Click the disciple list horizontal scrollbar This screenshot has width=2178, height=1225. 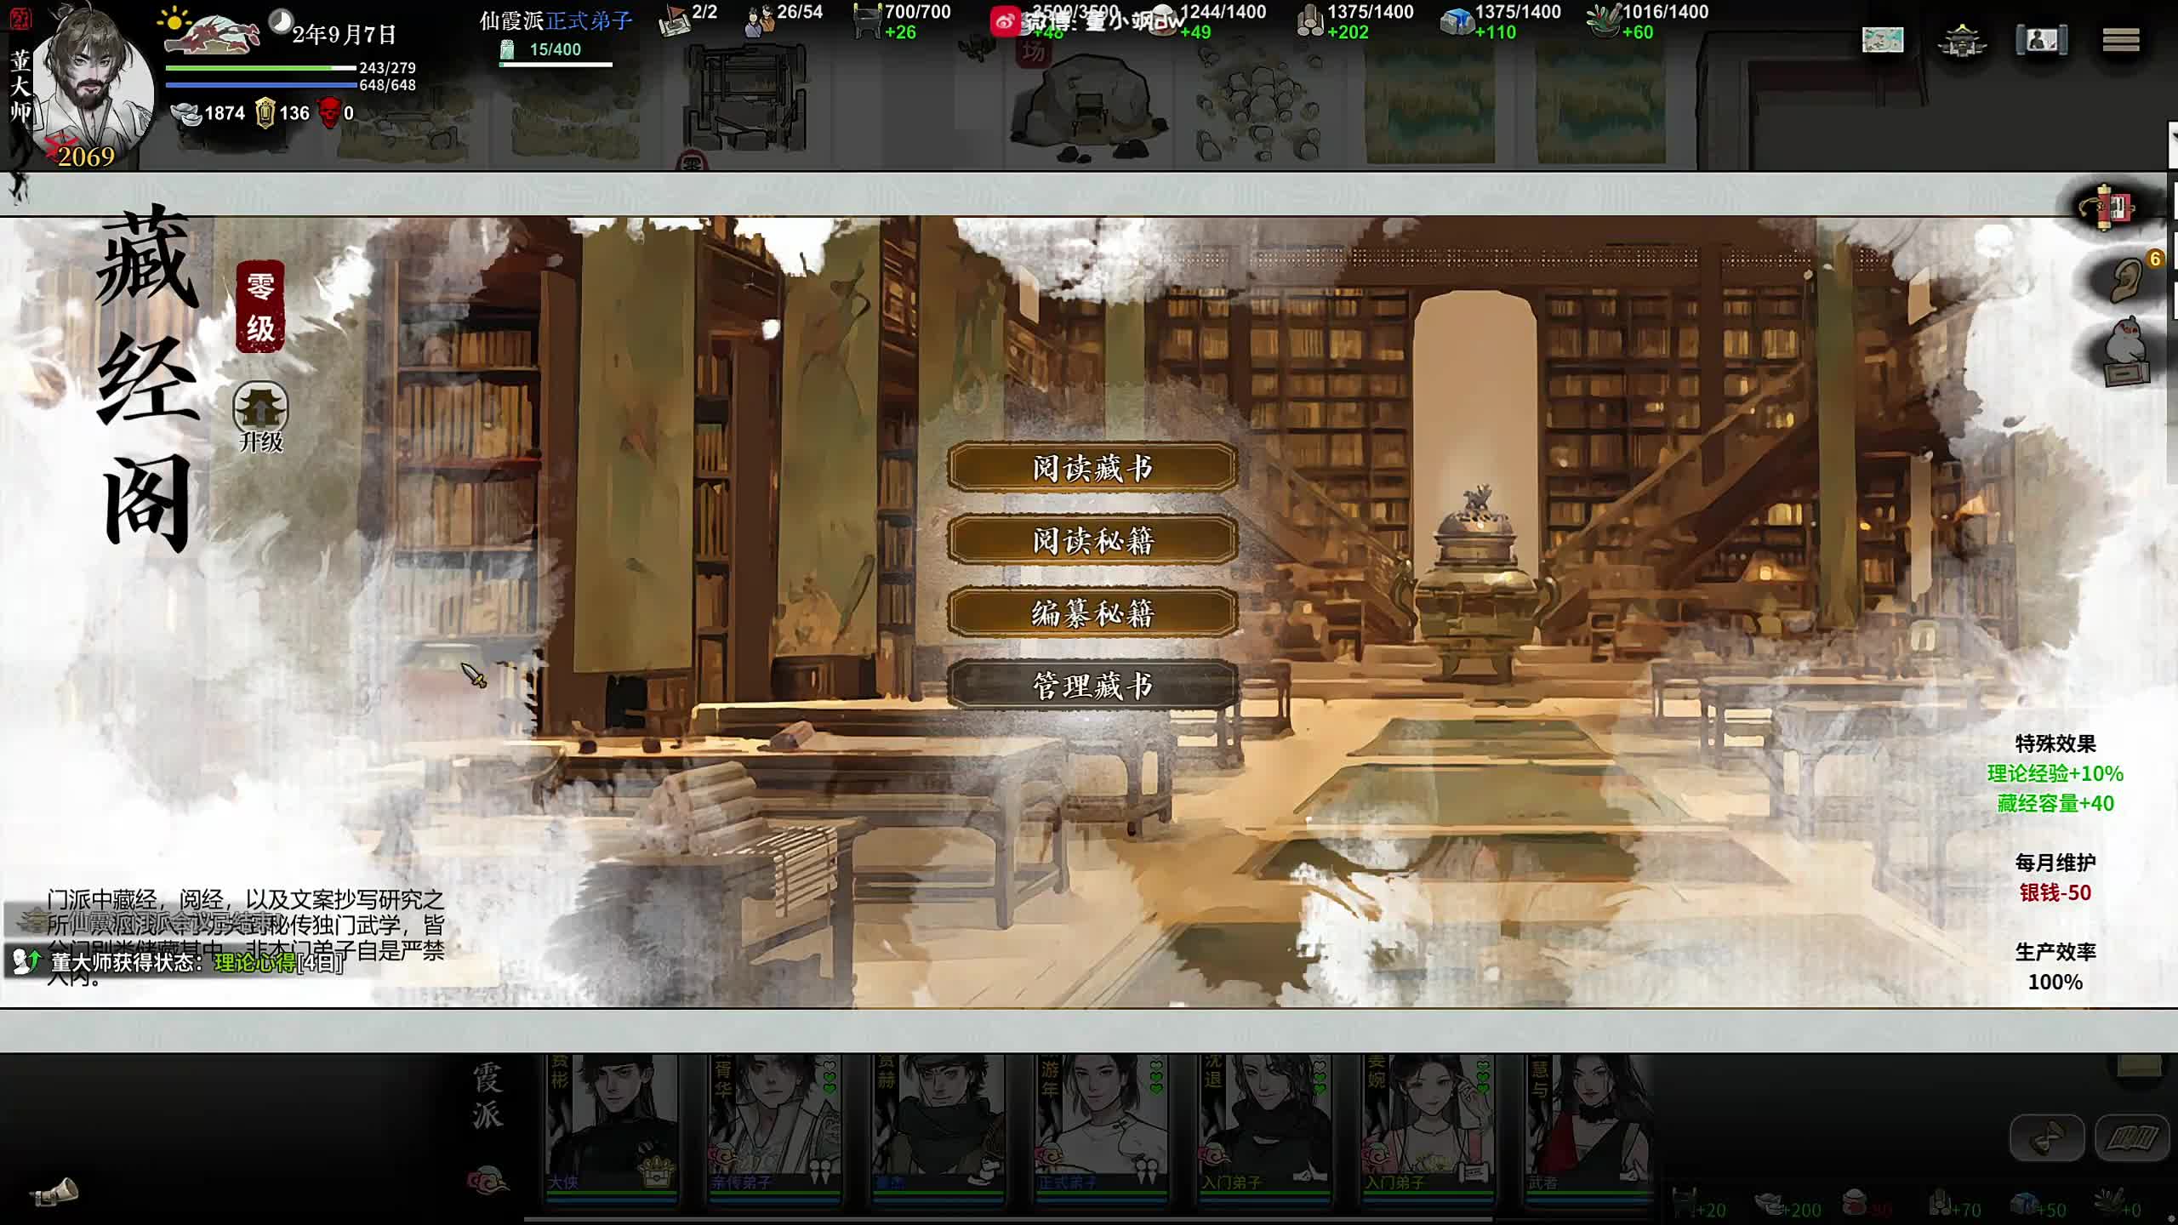(x=1008, y=1219)
